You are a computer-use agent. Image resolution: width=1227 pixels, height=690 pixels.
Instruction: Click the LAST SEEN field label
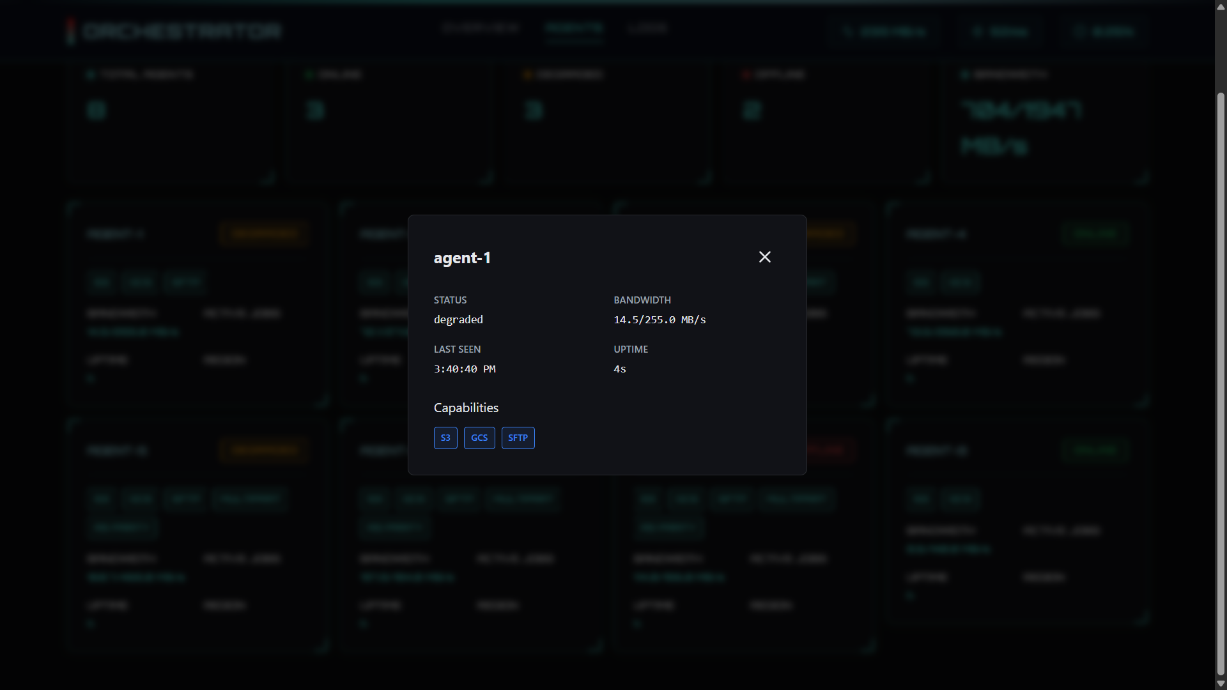(x=457, y=349)
